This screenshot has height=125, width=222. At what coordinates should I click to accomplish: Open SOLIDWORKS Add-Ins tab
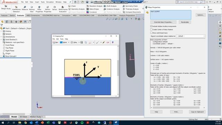click(x=51, y=15)
